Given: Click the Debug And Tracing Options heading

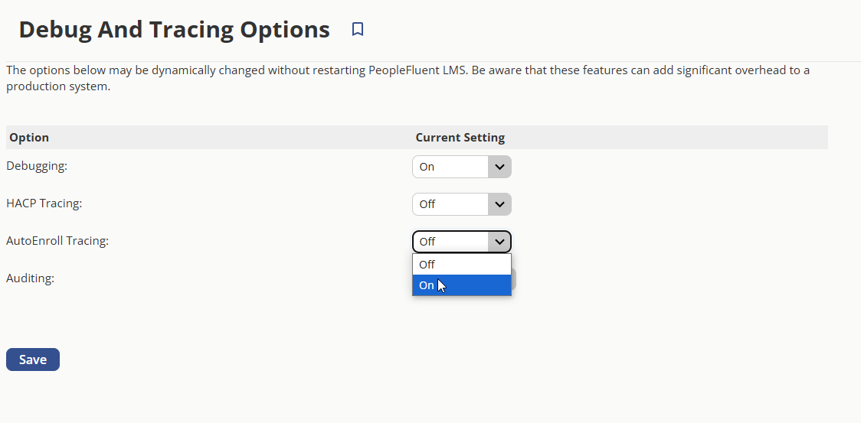Looking at the screenshot, I should tap(175, 29).
